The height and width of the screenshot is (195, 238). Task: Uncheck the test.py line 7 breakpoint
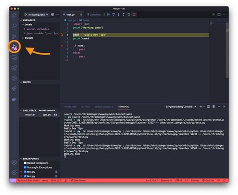tap(25, 176)
